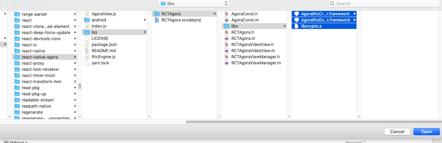
Task: Select the react-native folder row
Action: [x=45, y=51]
